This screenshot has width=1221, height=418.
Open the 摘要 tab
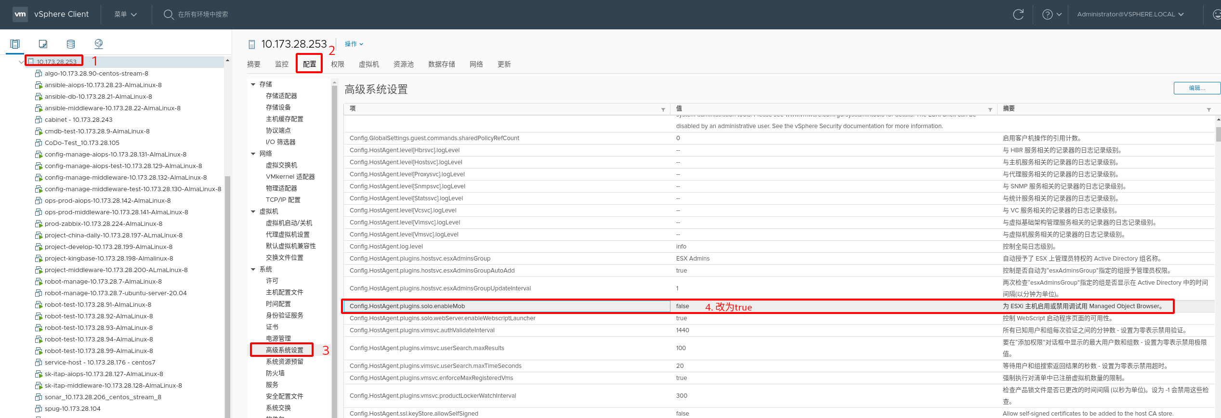254,64
